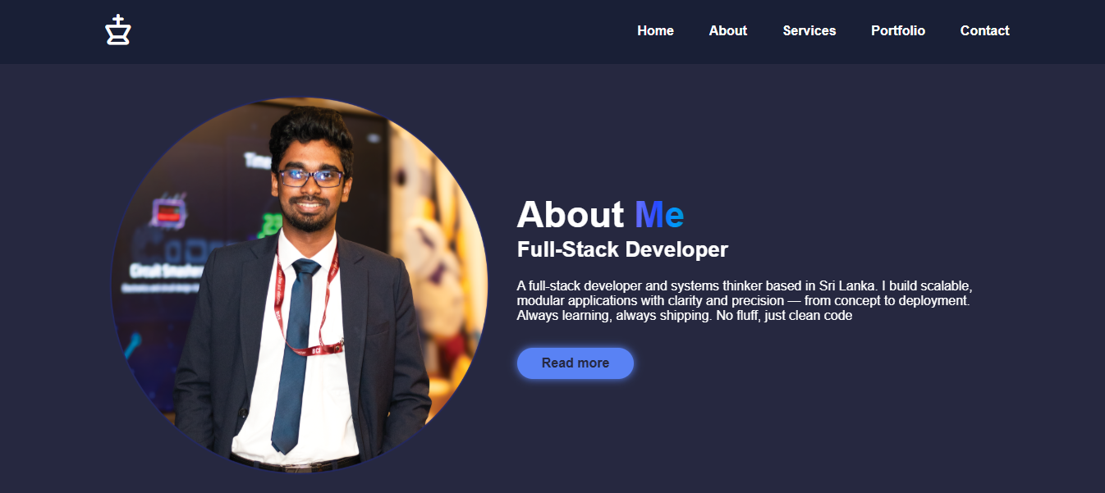Click the first line of the bio paragraph

(x=745, y=286)
